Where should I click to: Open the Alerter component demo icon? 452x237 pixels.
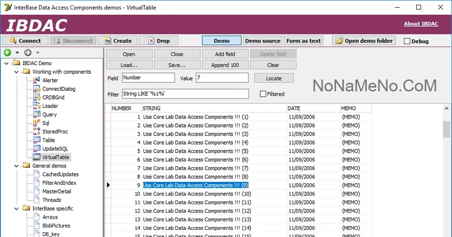pyautogui.click(x=37, y=80)
